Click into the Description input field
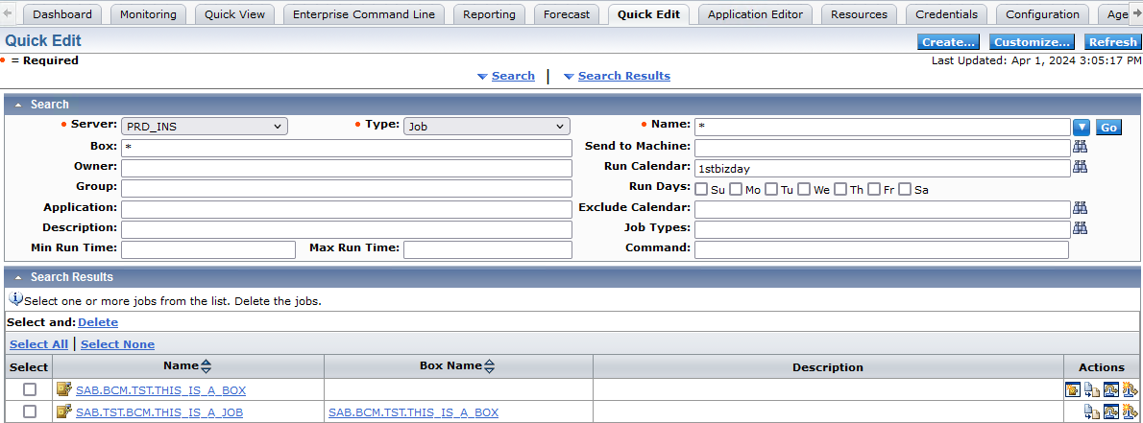This screenshot has height=423, width=1143. tap(346, 229)
